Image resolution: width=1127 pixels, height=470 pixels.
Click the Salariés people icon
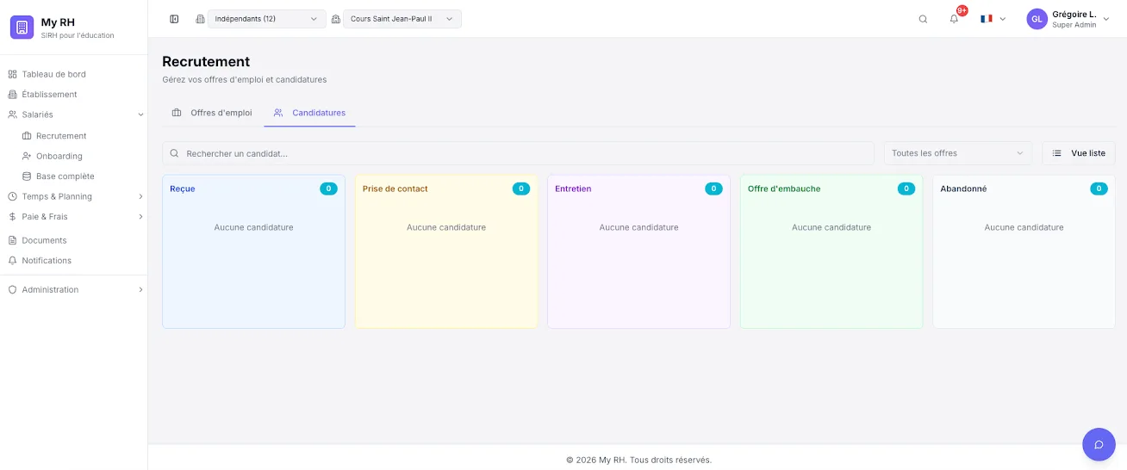click(12, 114)
